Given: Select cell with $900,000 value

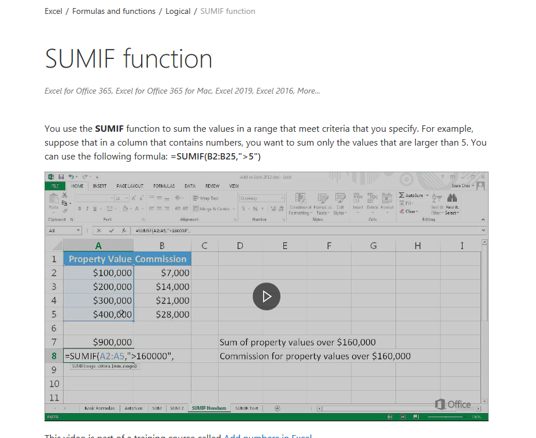Looking at the screenshot, I should point(98,342).
